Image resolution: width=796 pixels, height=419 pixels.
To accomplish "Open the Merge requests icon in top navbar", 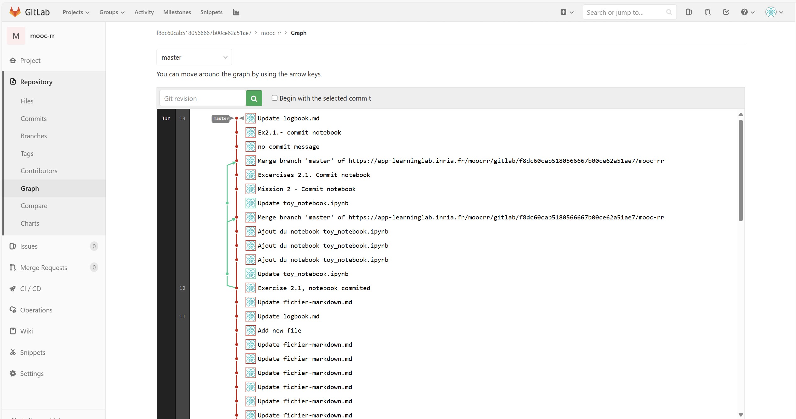I will [x=707, y=12].
